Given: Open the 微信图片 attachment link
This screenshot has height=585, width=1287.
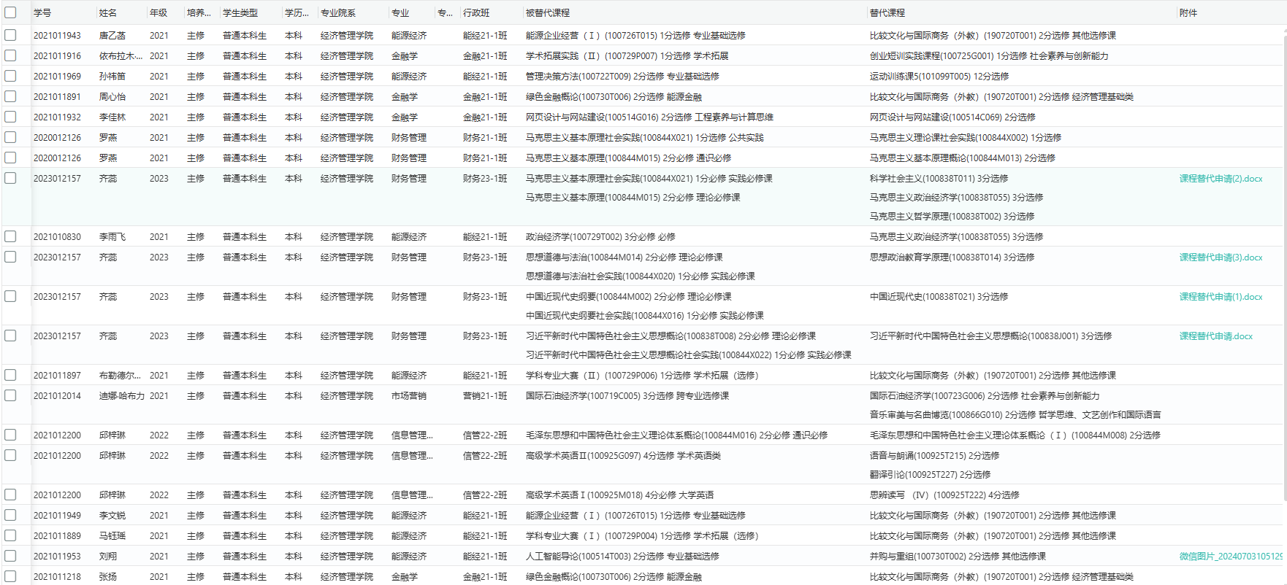Looking at the screenshot, I should 1230,557.
